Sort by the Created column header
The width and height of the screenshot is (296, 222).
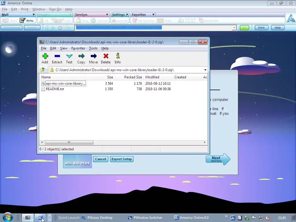tap(187, 77)
